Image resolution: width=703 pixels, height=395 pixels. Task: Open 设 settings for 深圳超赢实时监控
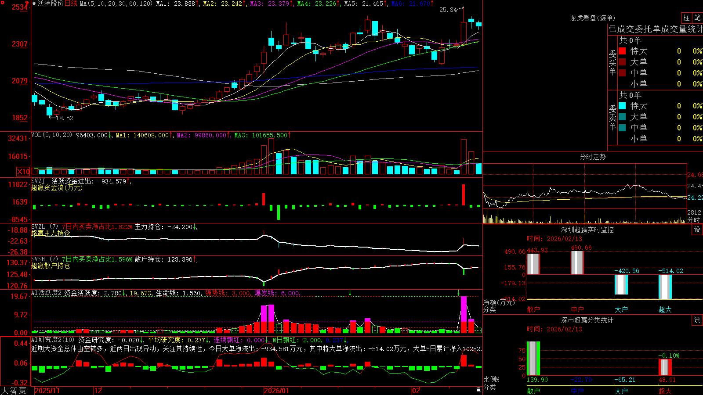697,230
